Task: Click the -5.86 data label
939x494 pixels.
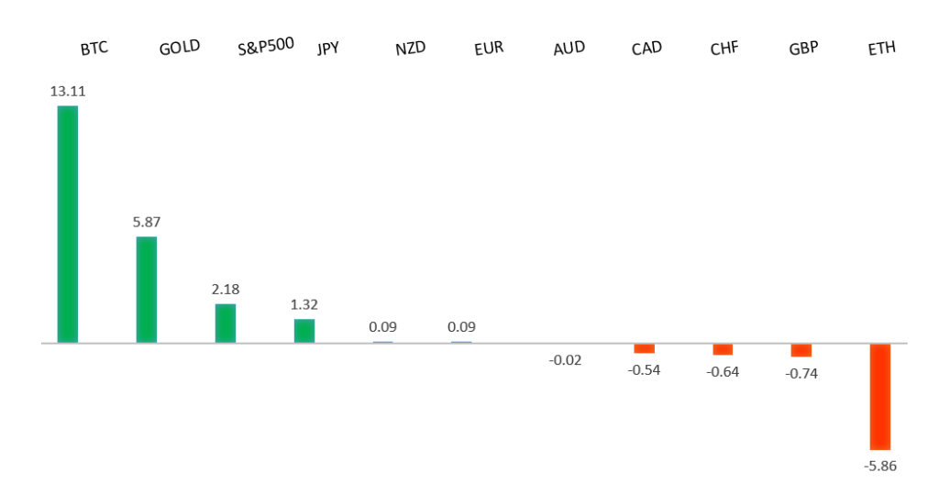Action: click(x=880, y=465)
